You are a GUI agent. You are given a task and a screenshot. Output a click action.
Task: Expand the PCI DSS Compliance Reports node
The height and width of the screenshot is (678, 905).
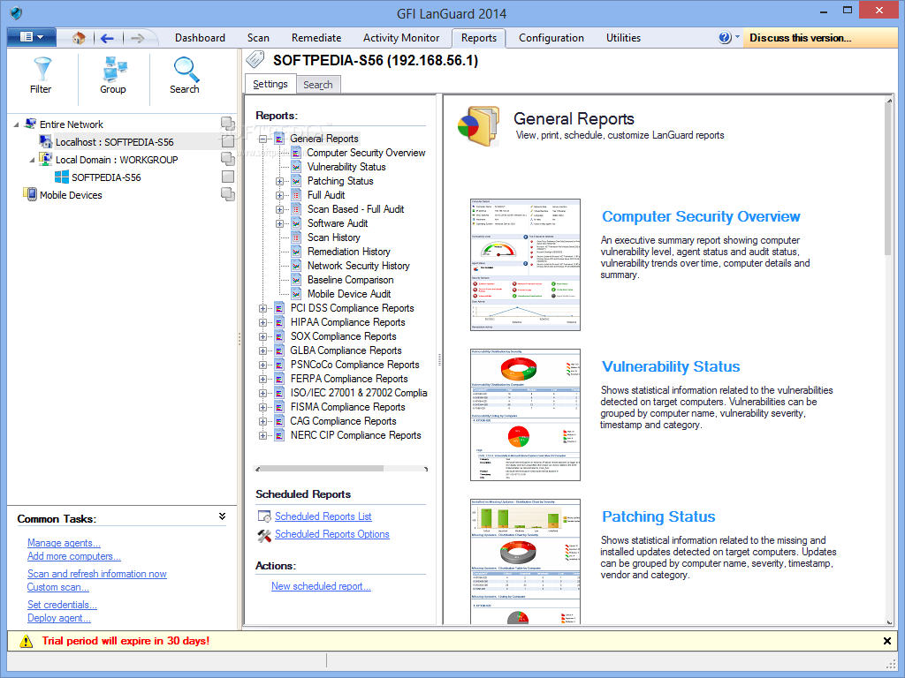(262, 308)
